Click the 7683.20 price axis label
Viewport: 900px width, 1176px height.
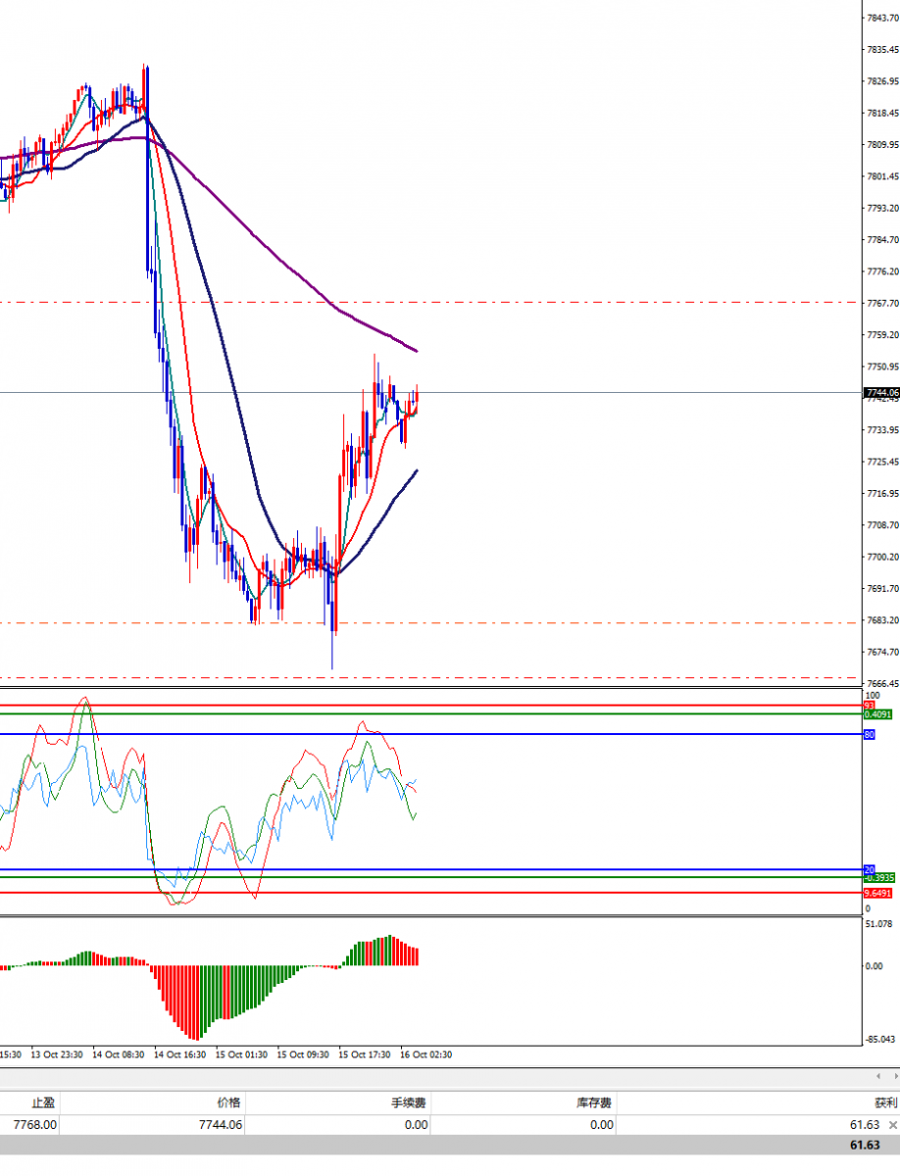[x=882, y=620]
